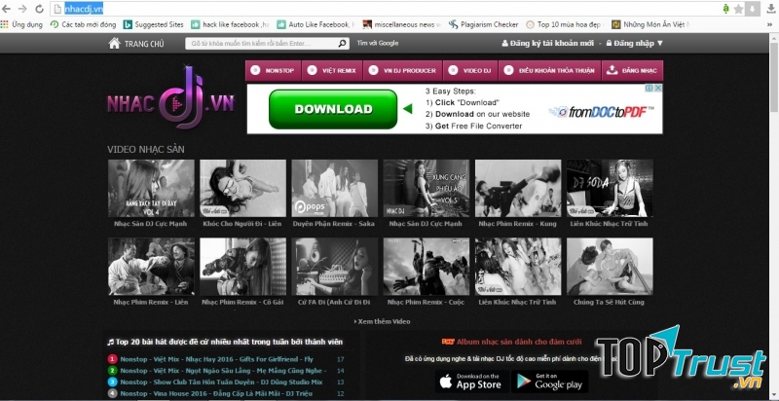Click the upload icon on Đăng Nhạc
The width and height of the screenshot is (779, 401).
pos(612,70)
